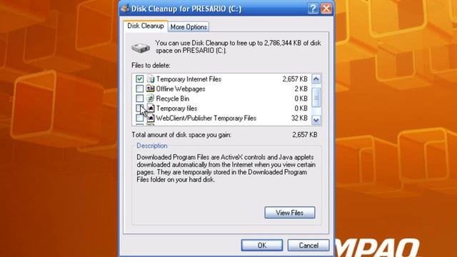Click the Temporary Internet Files icon
Image resolution: width=457 pixels, height=257 pixels.
[151, 79]
